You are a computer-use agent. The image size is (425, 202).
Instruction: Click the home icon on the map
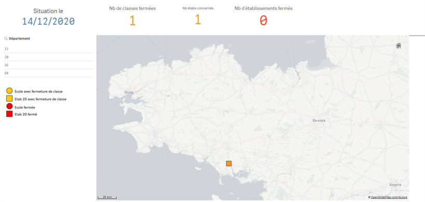pyautogui.click(x=399, y=45)
